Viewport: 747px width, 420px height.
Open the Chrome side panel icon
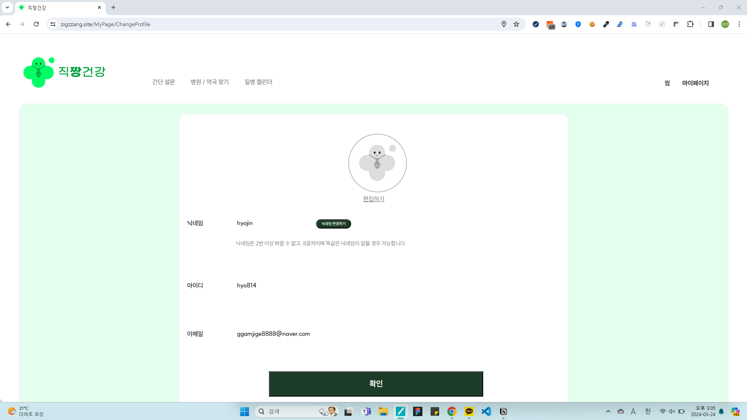tap(711, 24)
